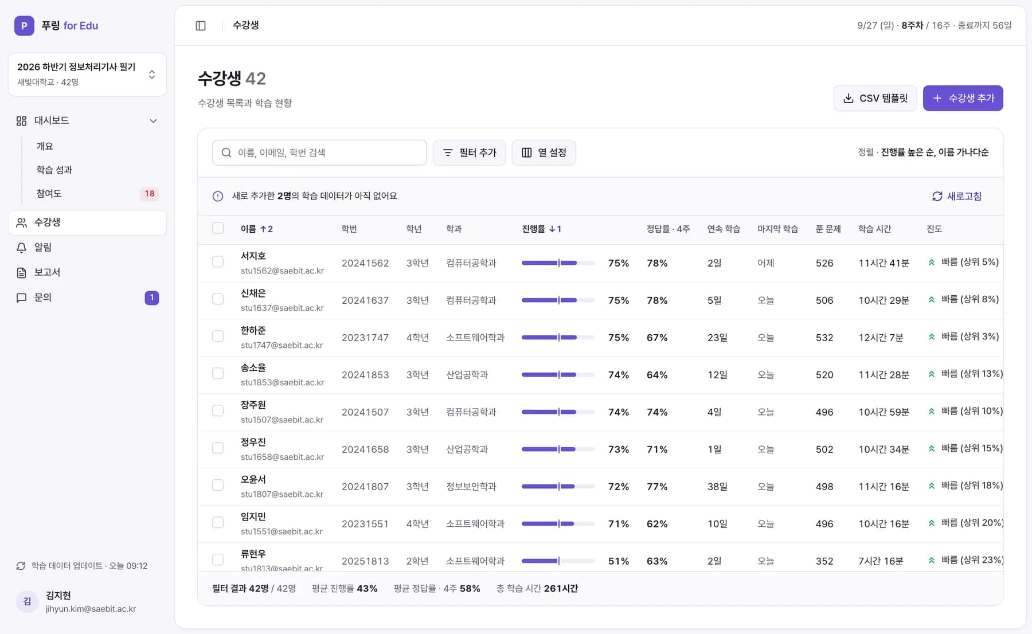Viewport: 1032px width, 634px height.
Task: Click the progress bar in 정우진 row
Action: (558, 449)
